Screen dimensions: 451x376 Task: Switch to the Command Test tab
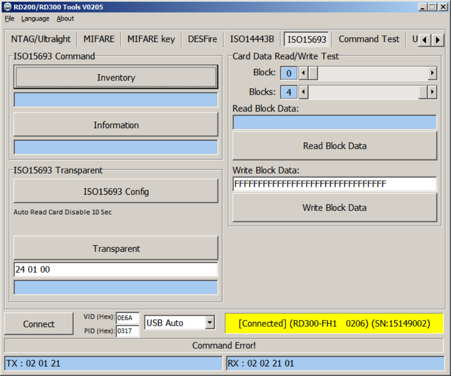(x=369, y=39)
